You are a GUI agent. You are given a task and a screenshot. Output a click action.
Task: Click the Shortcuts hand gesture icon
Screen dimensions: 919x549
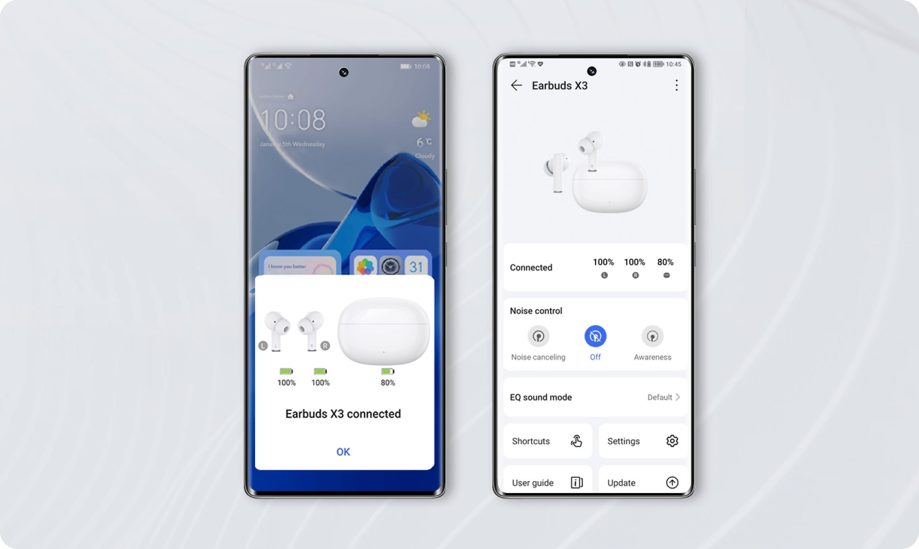[575, 440]
